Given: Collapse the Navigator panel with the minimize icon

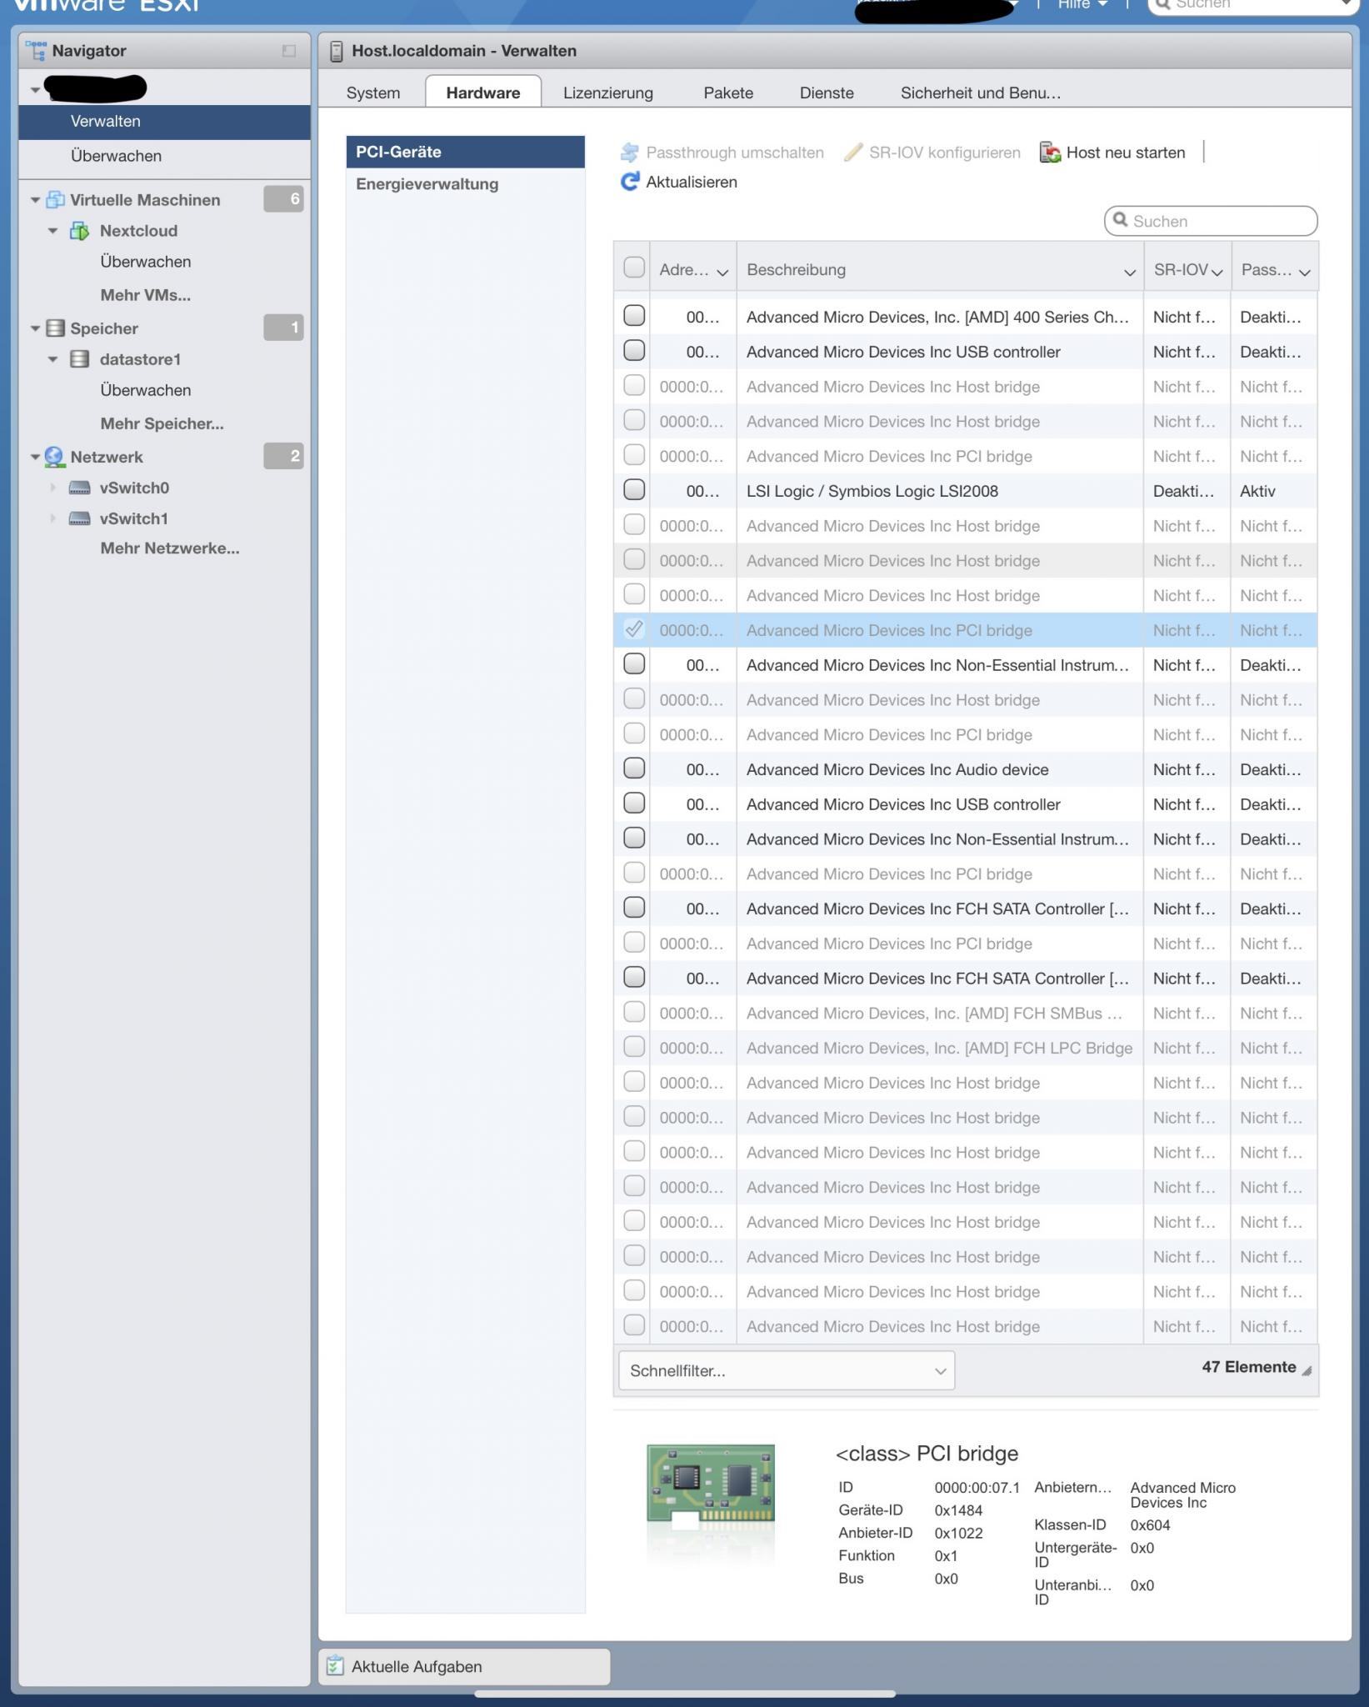Looking at the screenshot, I should point(289,51).
